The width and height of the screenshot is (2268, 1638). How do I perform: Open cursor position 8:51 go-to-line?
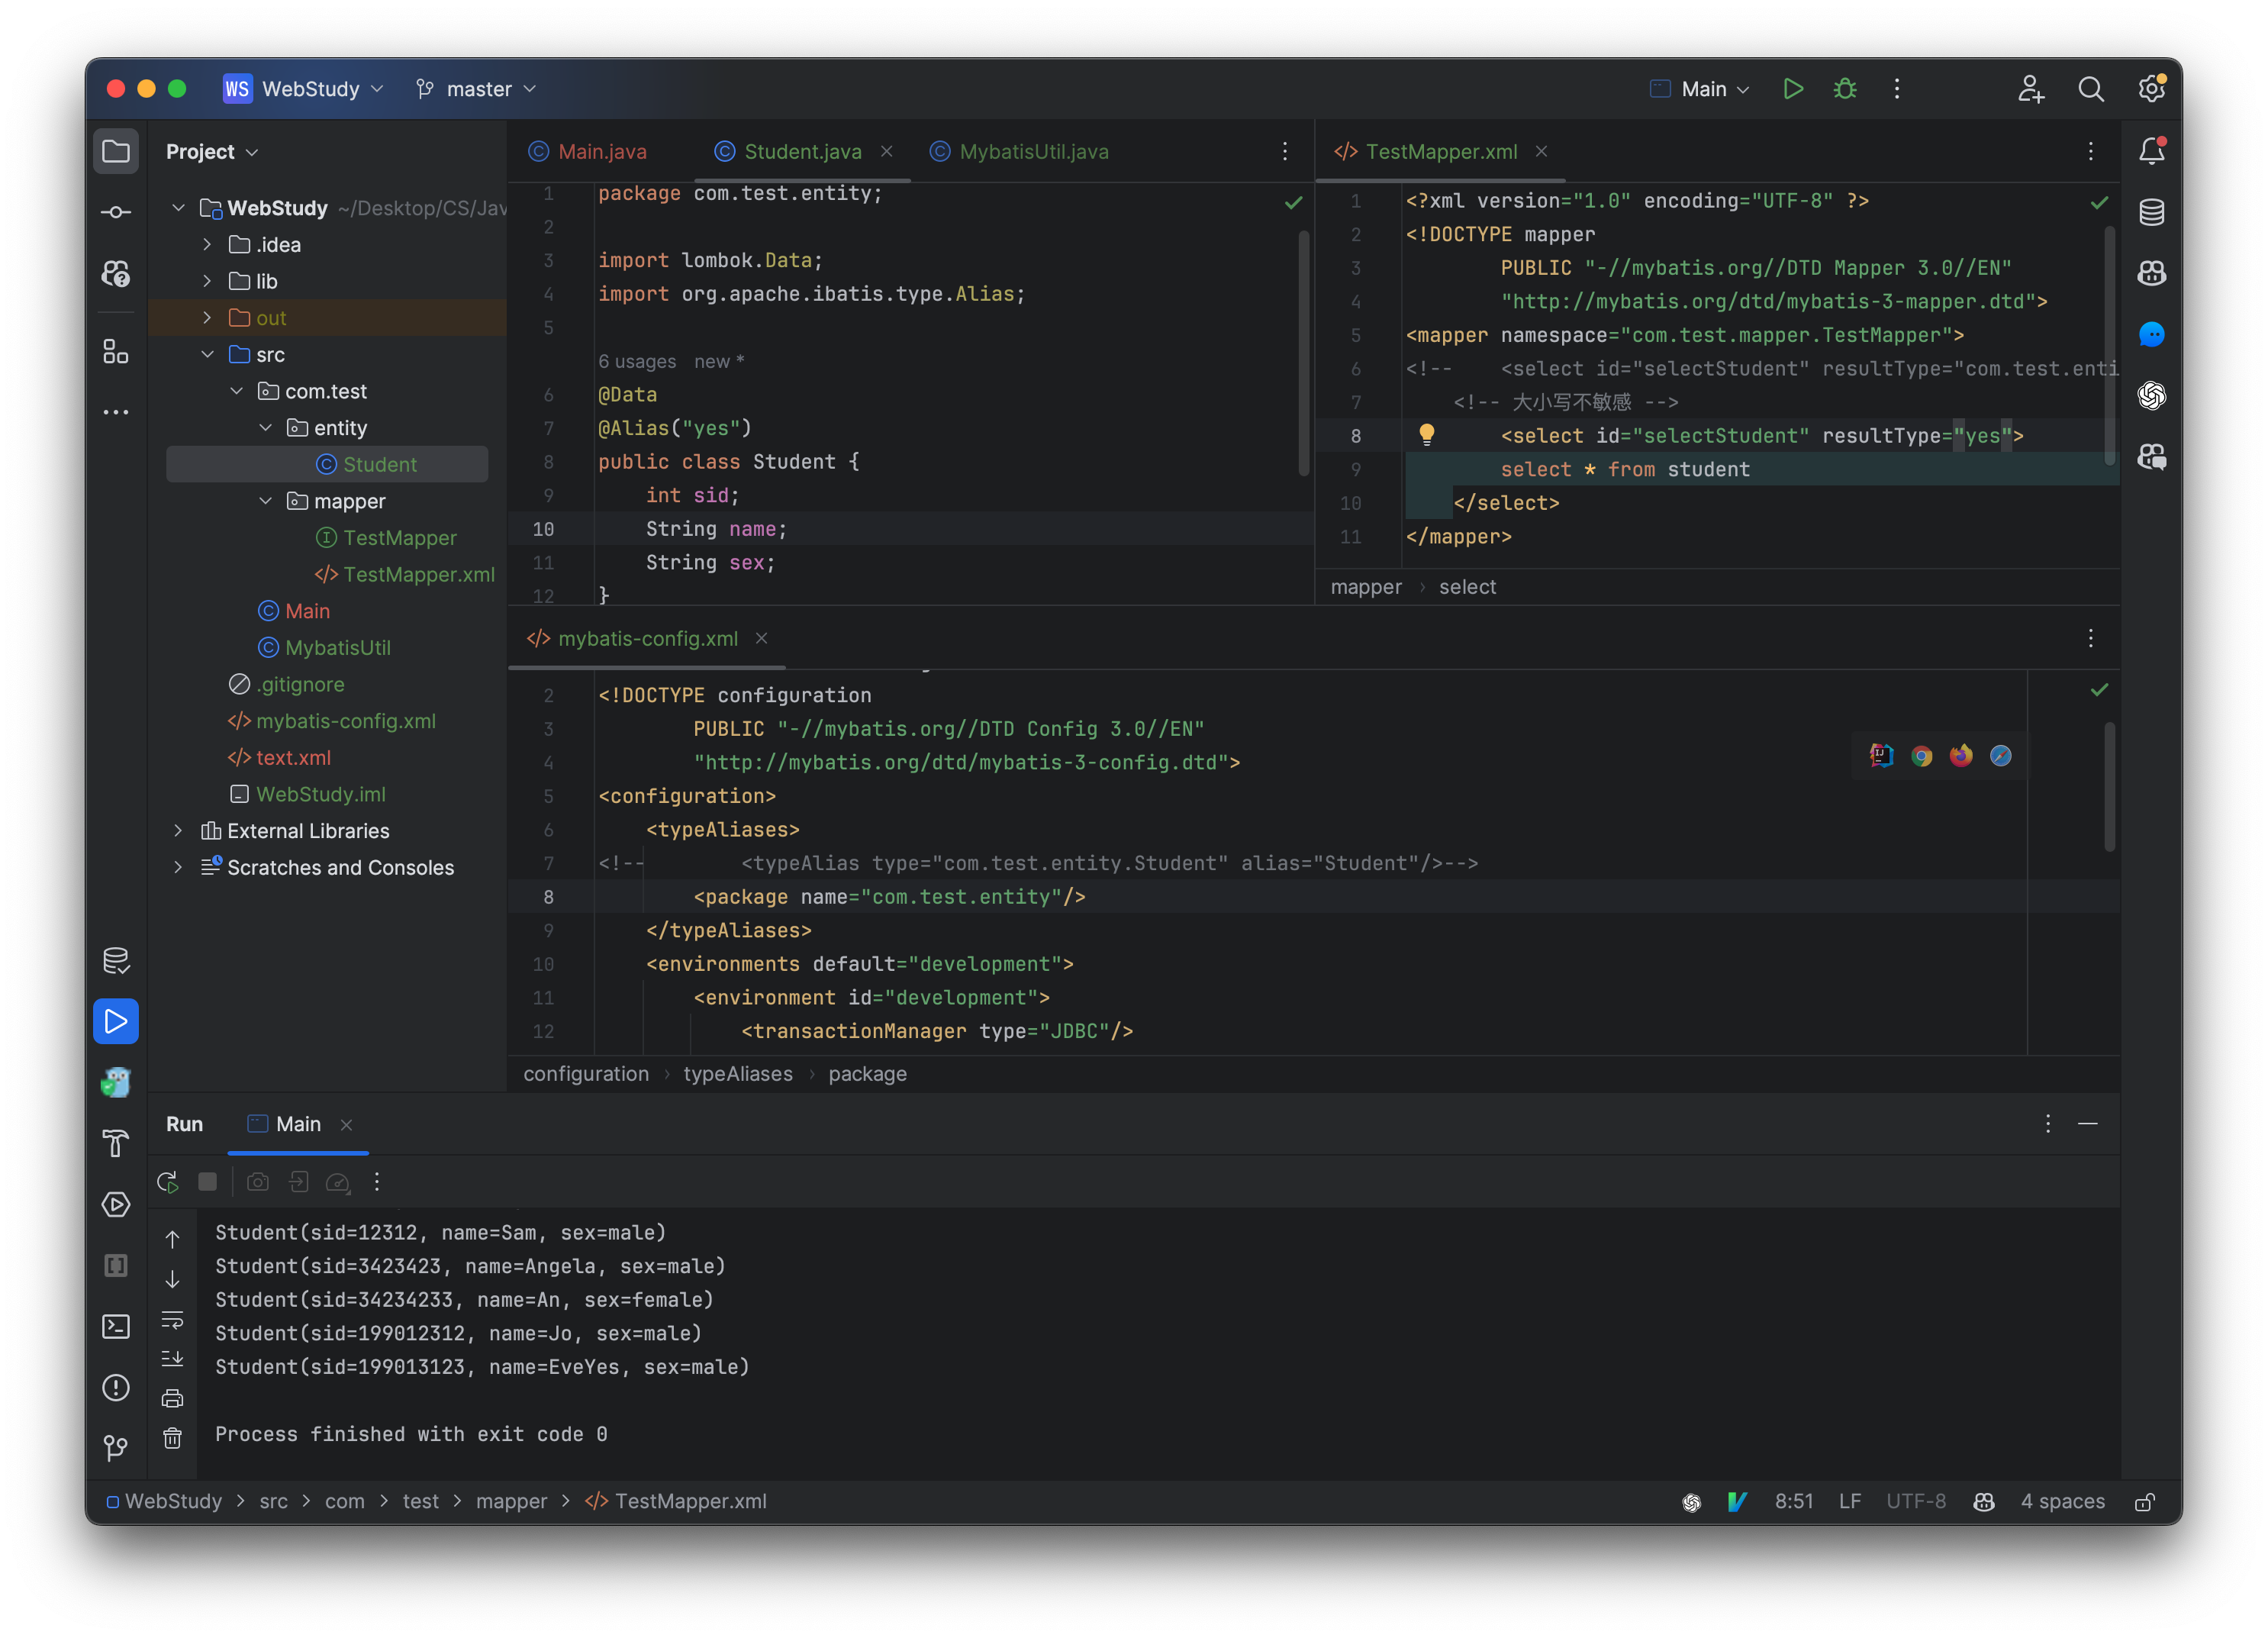coord(1793,1502)
